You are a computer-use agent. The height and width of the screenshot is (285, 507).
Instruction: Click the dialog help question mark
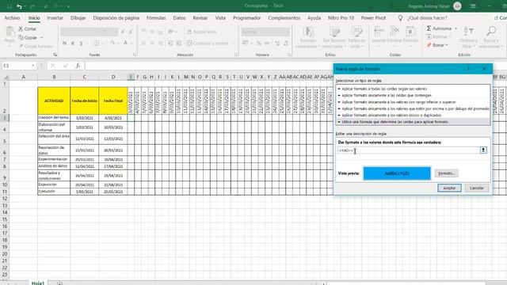[468, 69]
